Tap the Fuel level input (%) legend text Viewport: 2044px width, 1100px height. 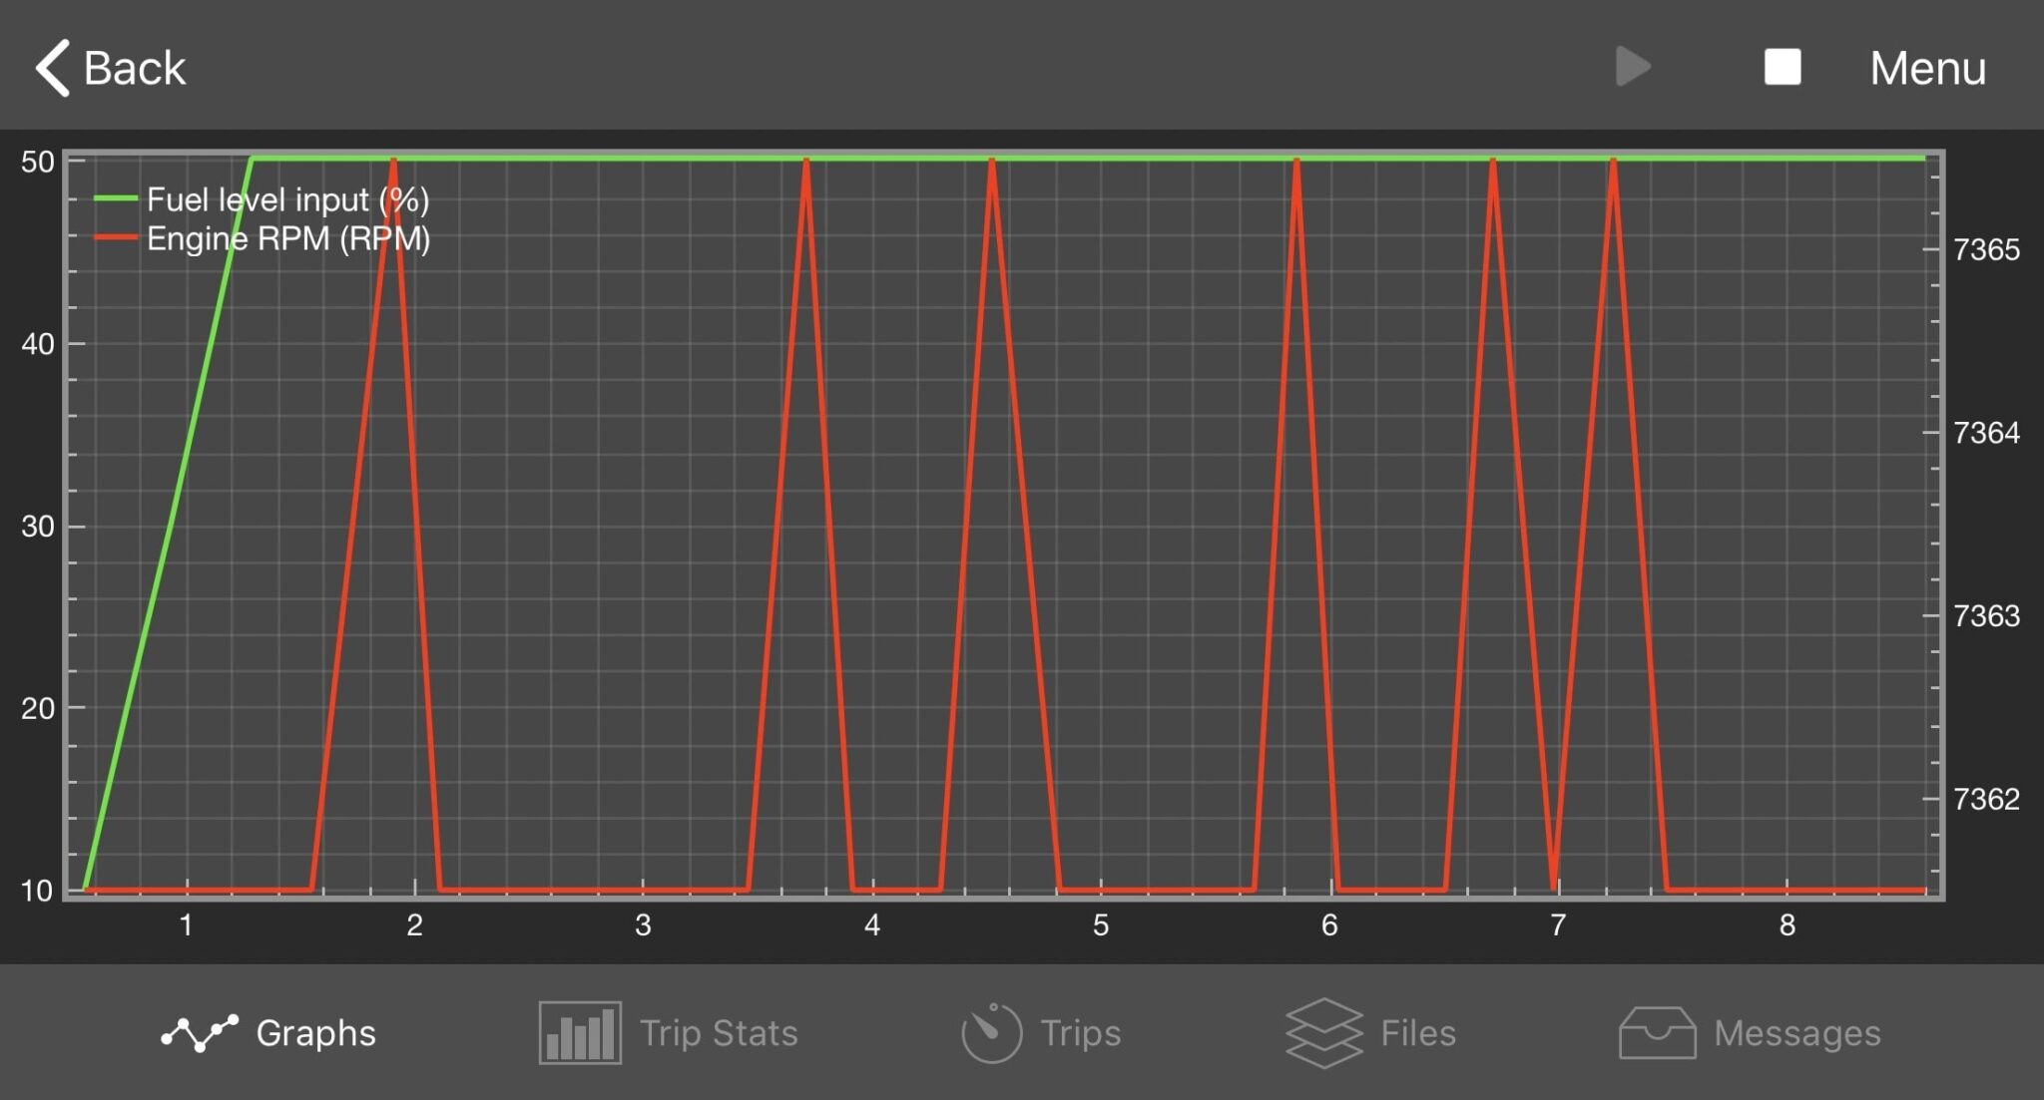[287, 199]
